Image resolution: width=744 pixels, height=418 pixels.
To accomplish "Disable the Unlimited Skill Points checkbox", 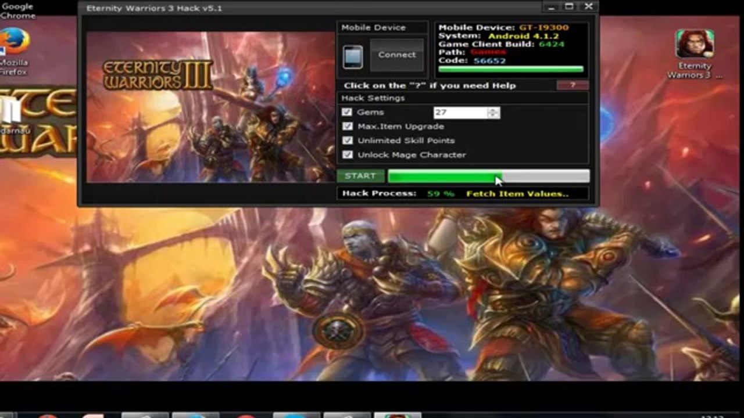I will pos(348,140).
